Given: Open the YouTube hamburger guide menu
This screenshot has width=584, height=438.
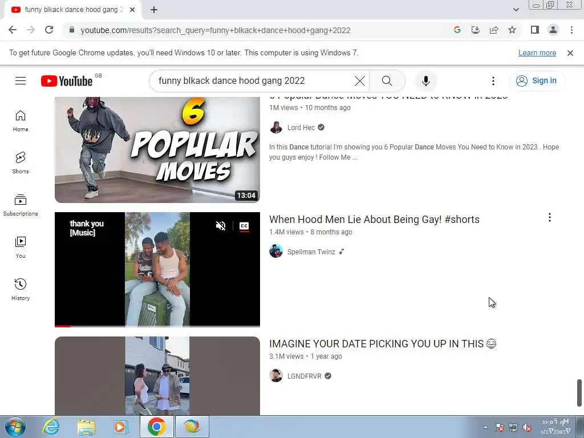Looking at the screenshot, I should (x=21, y=80).
